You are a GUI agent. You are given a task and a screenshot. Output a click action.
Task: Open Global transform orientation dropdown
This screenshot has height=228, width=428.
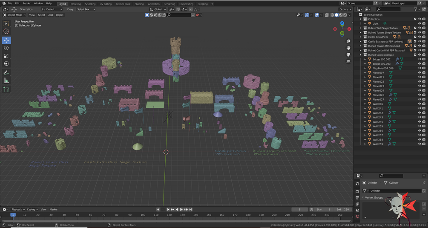point(158,9)
